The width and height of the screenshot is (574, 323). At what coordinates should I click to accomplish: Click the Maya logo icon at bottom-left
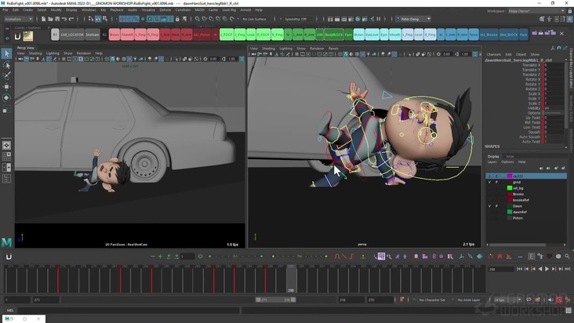[6, 241]
